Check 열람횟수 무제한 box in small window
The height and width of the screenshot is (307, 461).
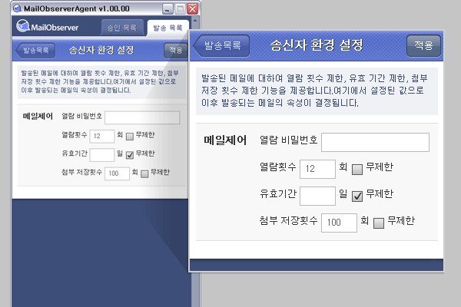coord(130,137)
